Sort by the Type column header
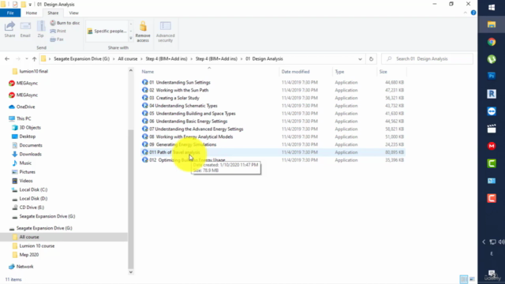Screen dimensions: 505x284 339,72
